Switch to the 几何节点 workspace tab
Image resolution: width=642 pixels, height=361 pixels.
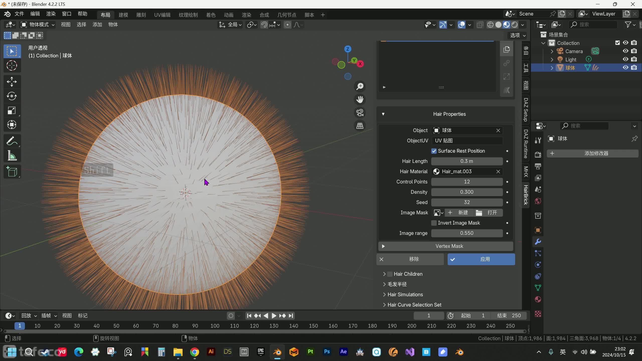coord(287,15)
